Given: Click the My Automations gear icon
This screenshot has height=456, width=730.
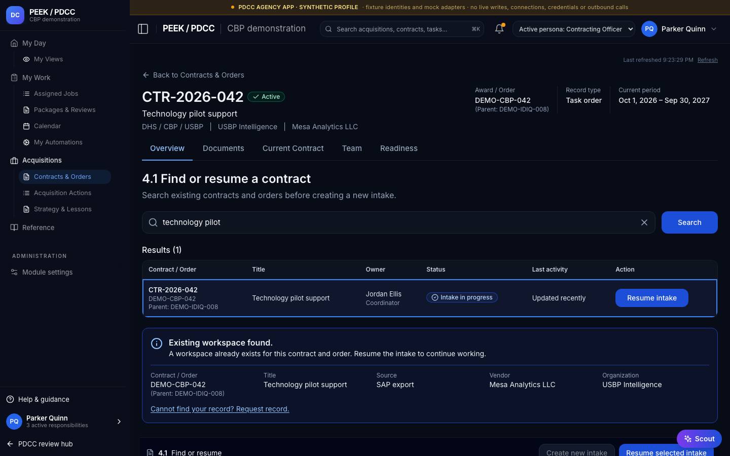Looking at the screenshot, I should pos(26,142).
